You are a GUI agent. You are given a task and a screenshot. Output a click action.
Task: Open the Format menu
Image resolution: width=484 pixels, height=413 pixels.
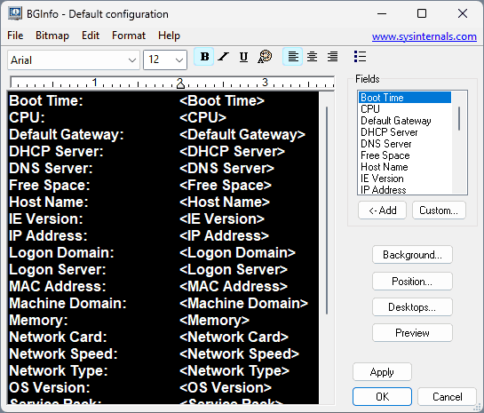point(129,36)
